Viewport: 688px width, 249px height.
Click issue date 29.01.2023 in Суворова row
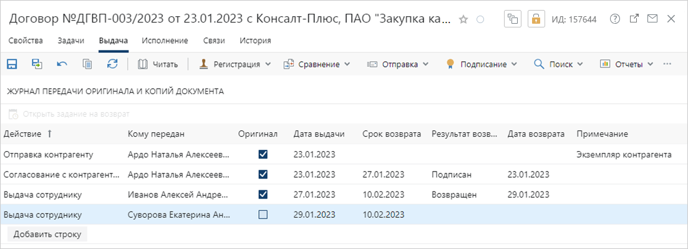tap(314, 215)
